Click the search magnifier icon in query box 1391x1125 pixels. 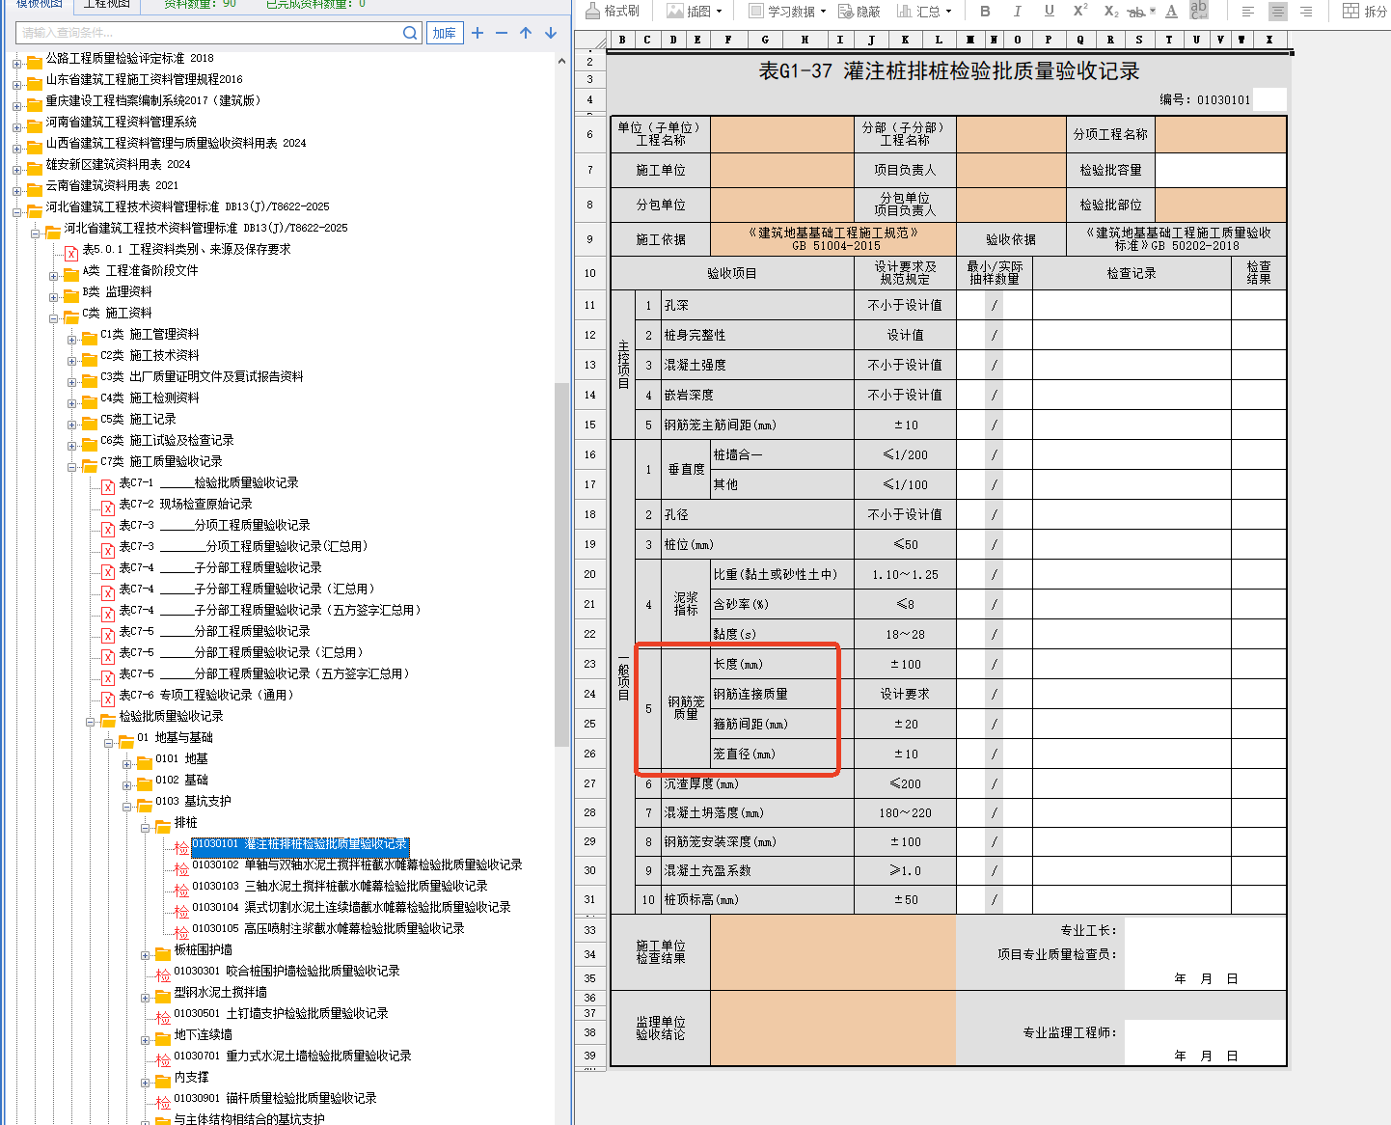[x=410, y=33]
